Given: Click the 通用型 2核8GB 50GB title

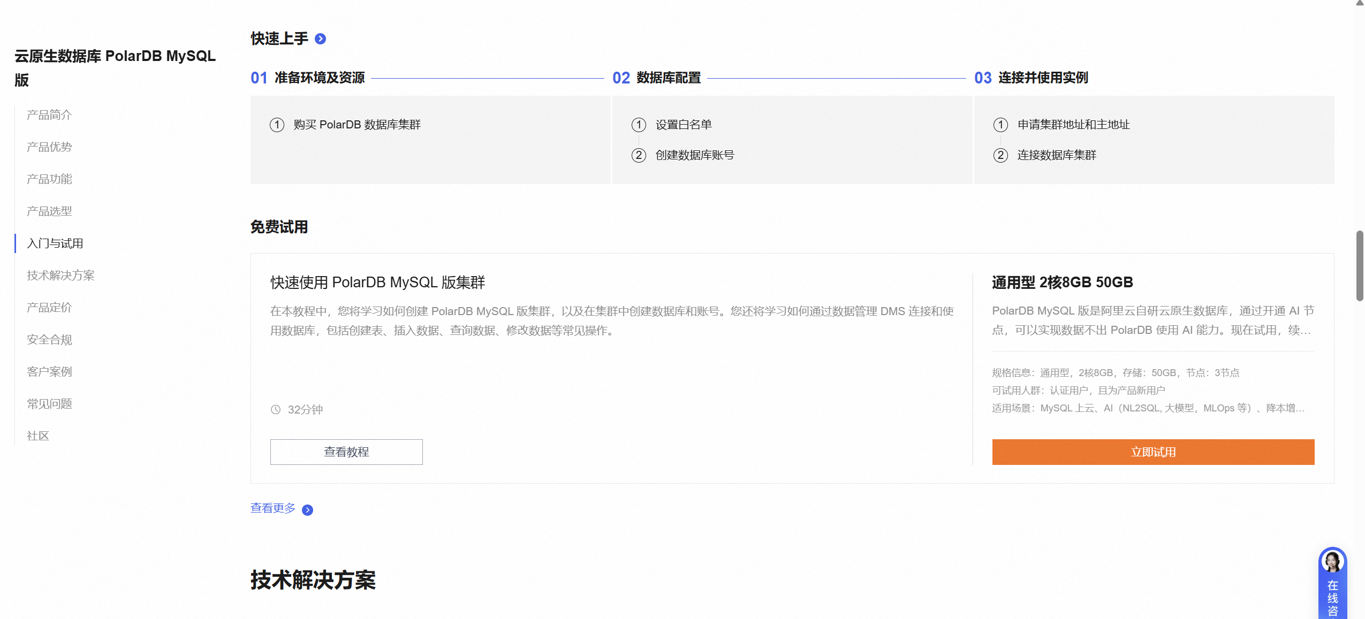Looking at the screenshot, I should [1062, 282].
